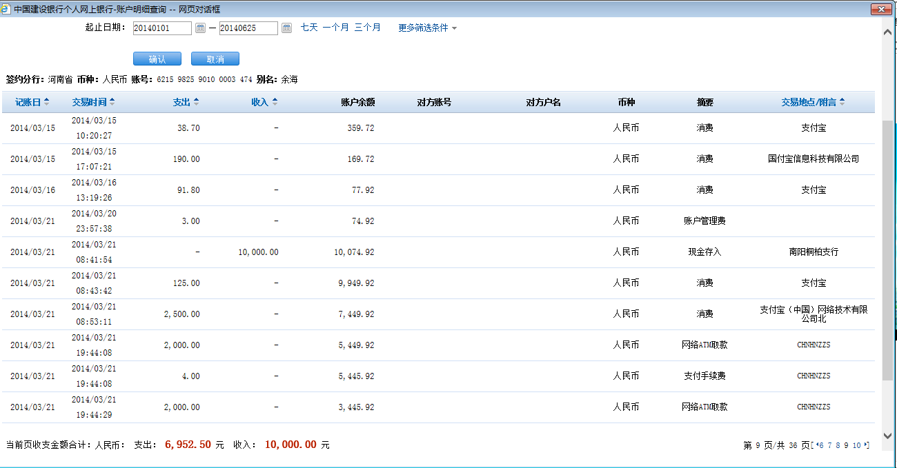897x468 pixels.
Task: Sort by 记账日 column arrows
Action: click(x=47, y=102)
